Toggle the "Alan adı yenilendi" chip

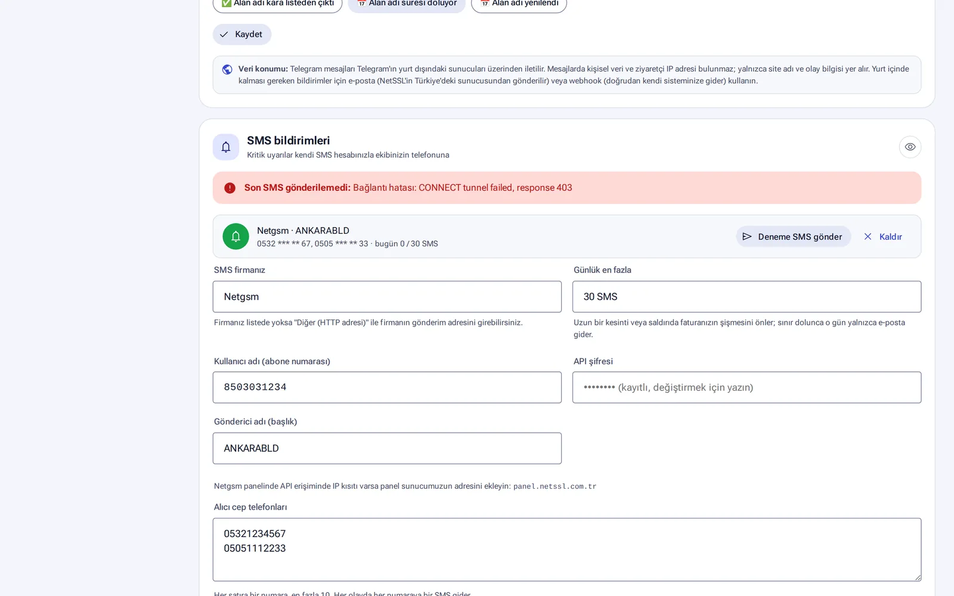click(x=519, y=4)
